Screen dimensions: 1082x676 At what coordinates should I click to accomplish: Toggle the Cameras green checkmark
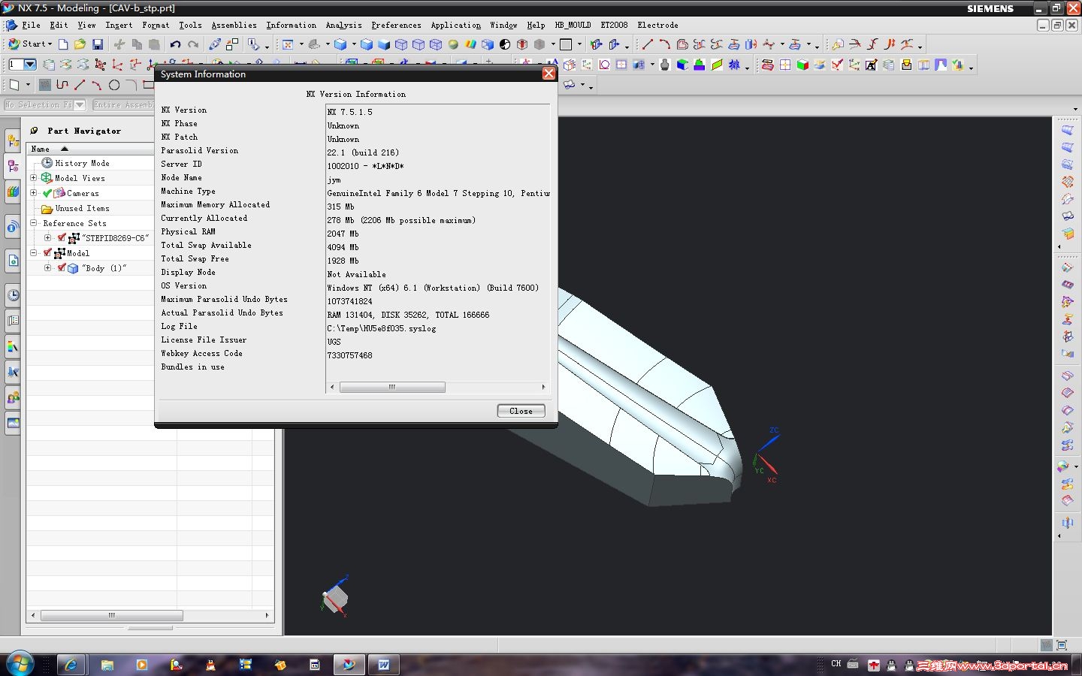pos(47,193)
